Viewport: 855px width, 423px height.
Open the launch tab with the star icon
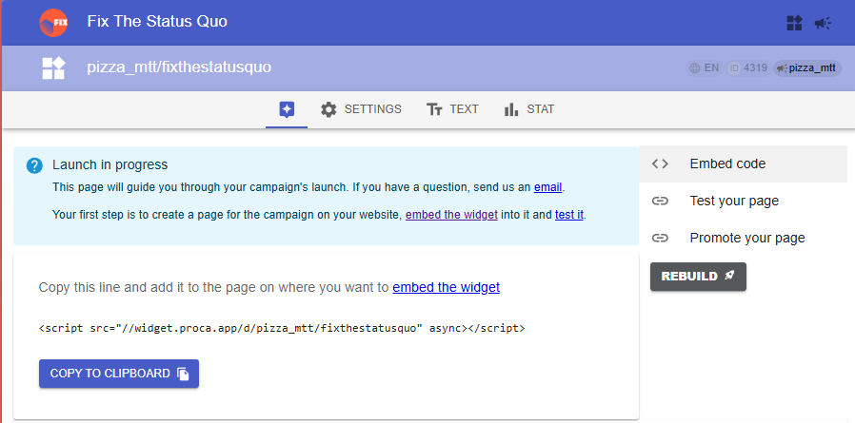287,109
